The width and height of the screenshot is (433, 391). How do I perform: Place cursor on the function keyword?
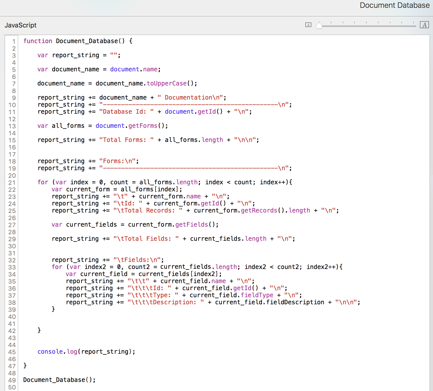[x=38, y=41]
